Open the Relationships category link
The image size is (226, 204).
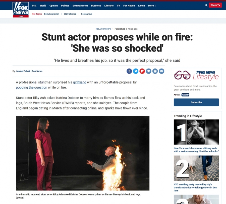pyautogui.click(x=103, y=29)
